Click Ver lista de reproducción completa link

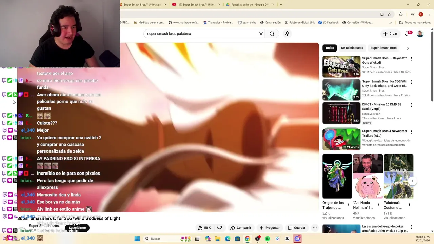tap(383, 145)
